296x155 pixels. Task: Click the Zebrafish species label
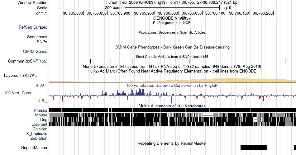tap(39, 138)
